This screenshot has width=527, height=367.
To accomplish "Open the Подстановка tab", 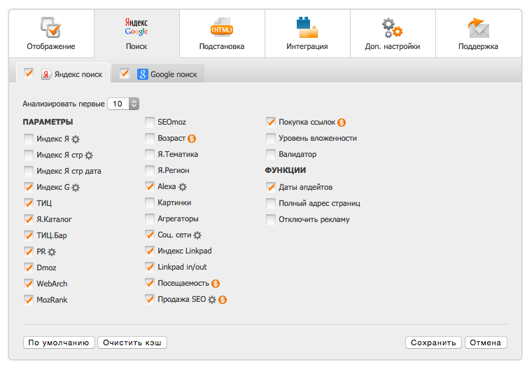I will [x=222, y=34].
